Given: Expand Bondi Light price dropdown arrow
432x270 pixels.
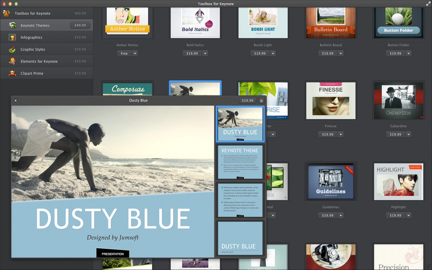Looking at the screenshot, I should [273, 53].
